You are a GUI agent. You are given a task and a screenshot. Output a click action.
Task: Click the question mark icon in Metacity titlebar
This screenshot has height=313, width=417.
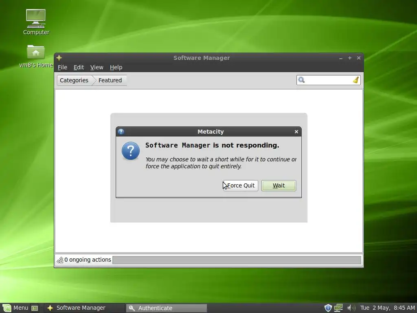(121, 132)
